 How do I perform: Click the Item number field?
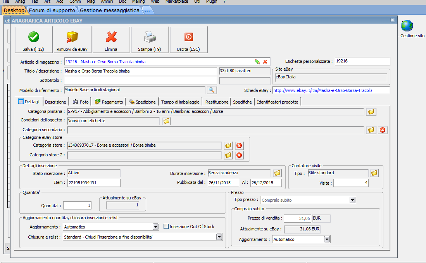(x=94, y=183)
